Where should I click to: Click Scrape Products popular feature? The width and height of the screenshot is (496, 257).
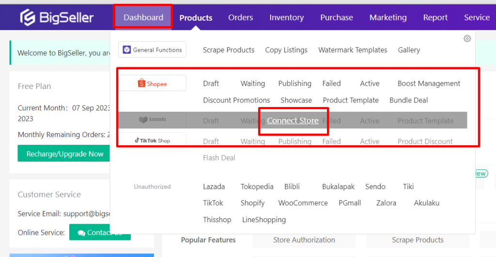418,240
